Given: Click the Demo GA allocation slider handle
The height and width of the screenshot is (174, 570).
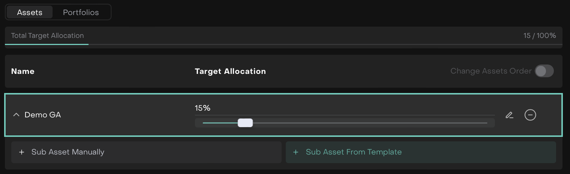Looking at the screenshot, I should click(x=245, y=123).
